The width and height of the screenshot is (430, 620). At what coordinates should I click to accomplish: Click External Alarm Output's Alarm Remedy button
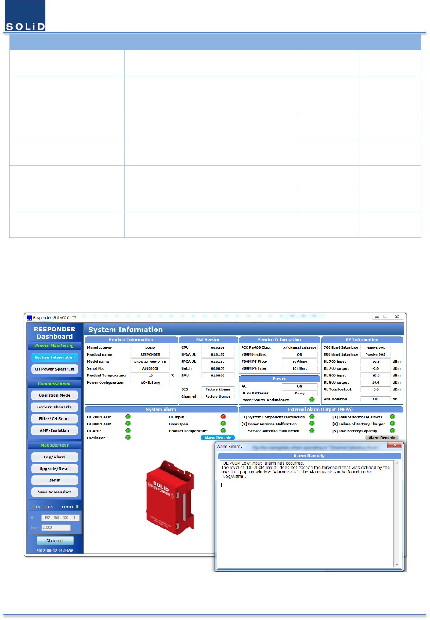click(382, 438)
